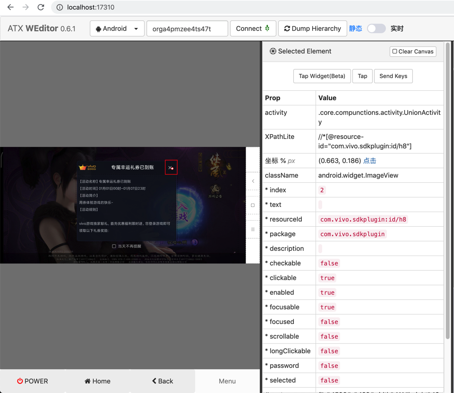Click the password value false
The image size is (454, 393).
coord(329,366)
